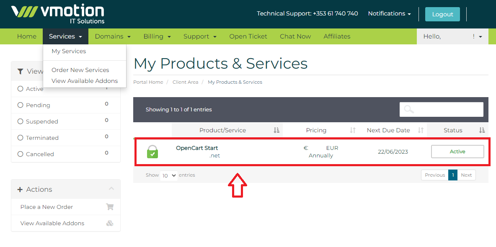
Task: Select the Active filter radio button
Action: (20, 89)
